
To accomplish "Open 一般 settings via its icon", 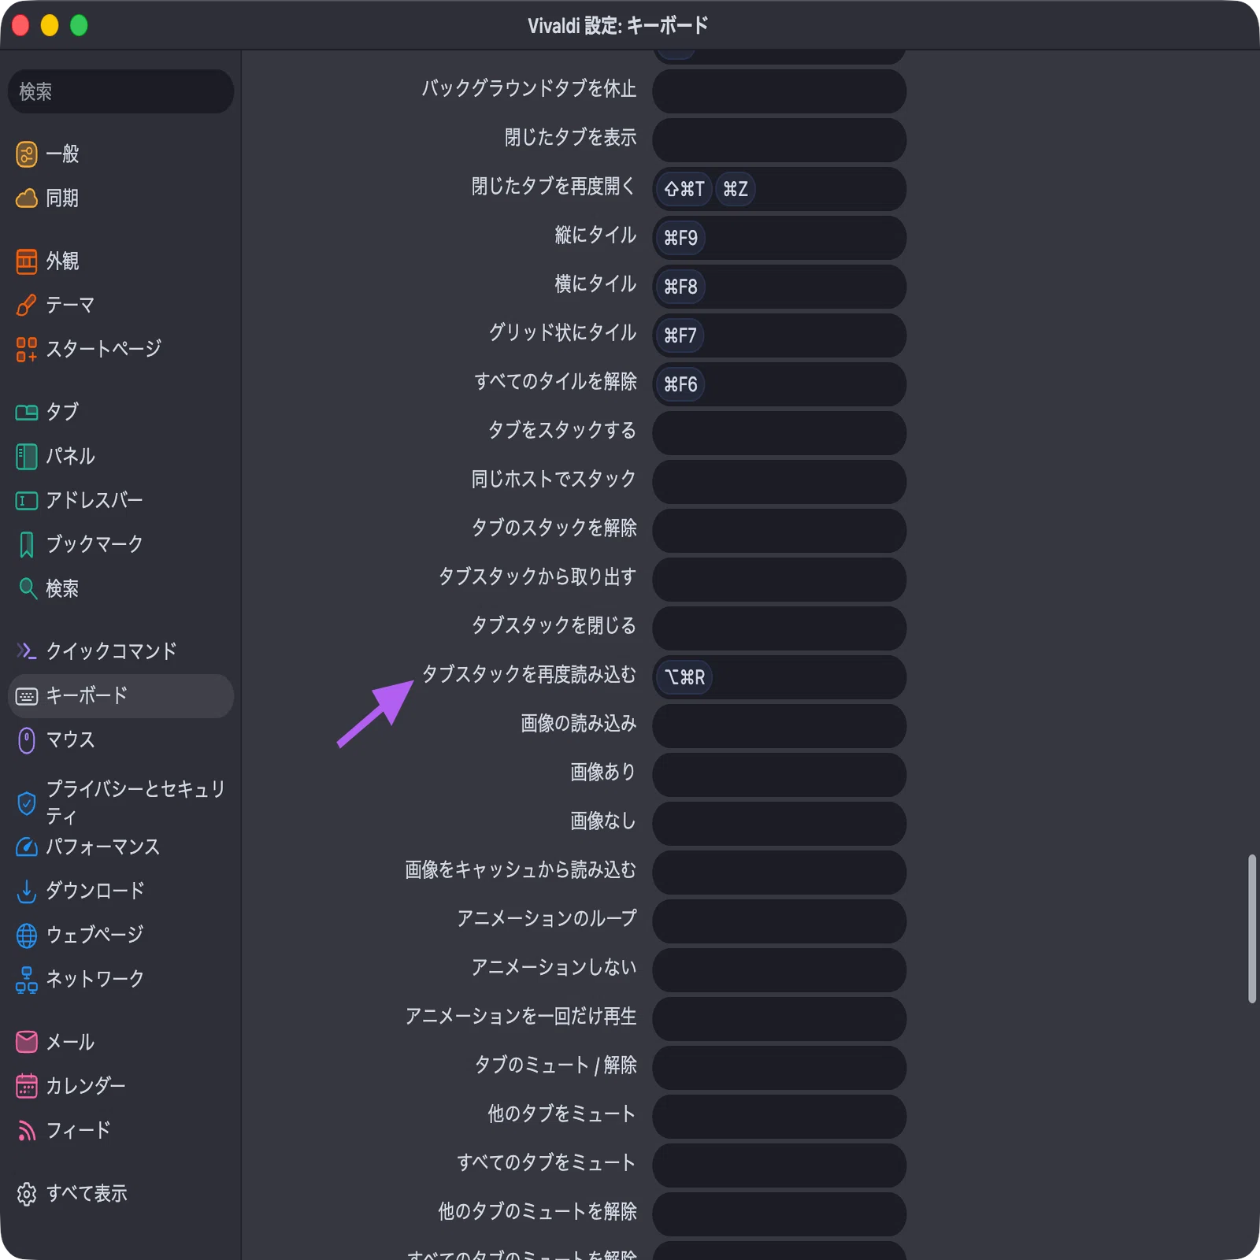I will click(x=27, y=154).
